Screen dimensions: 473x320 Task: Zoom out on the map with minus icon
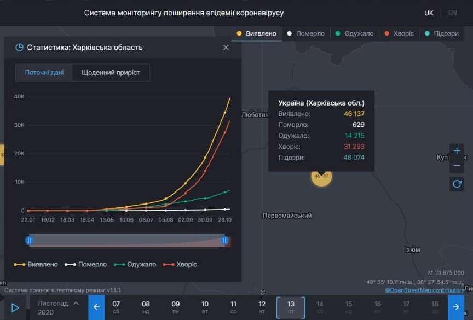pyautogui.click(x=457, y=165)
